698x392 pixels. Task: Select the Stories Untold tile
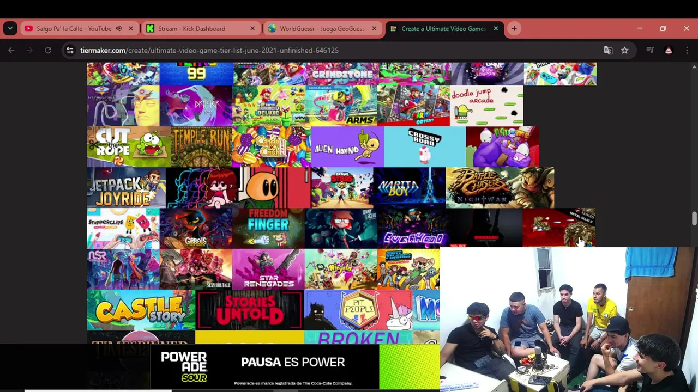point(250,310)
